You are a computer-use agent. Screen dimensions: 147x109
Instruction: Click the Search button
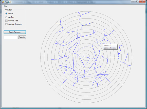click(x=22, y=37)
